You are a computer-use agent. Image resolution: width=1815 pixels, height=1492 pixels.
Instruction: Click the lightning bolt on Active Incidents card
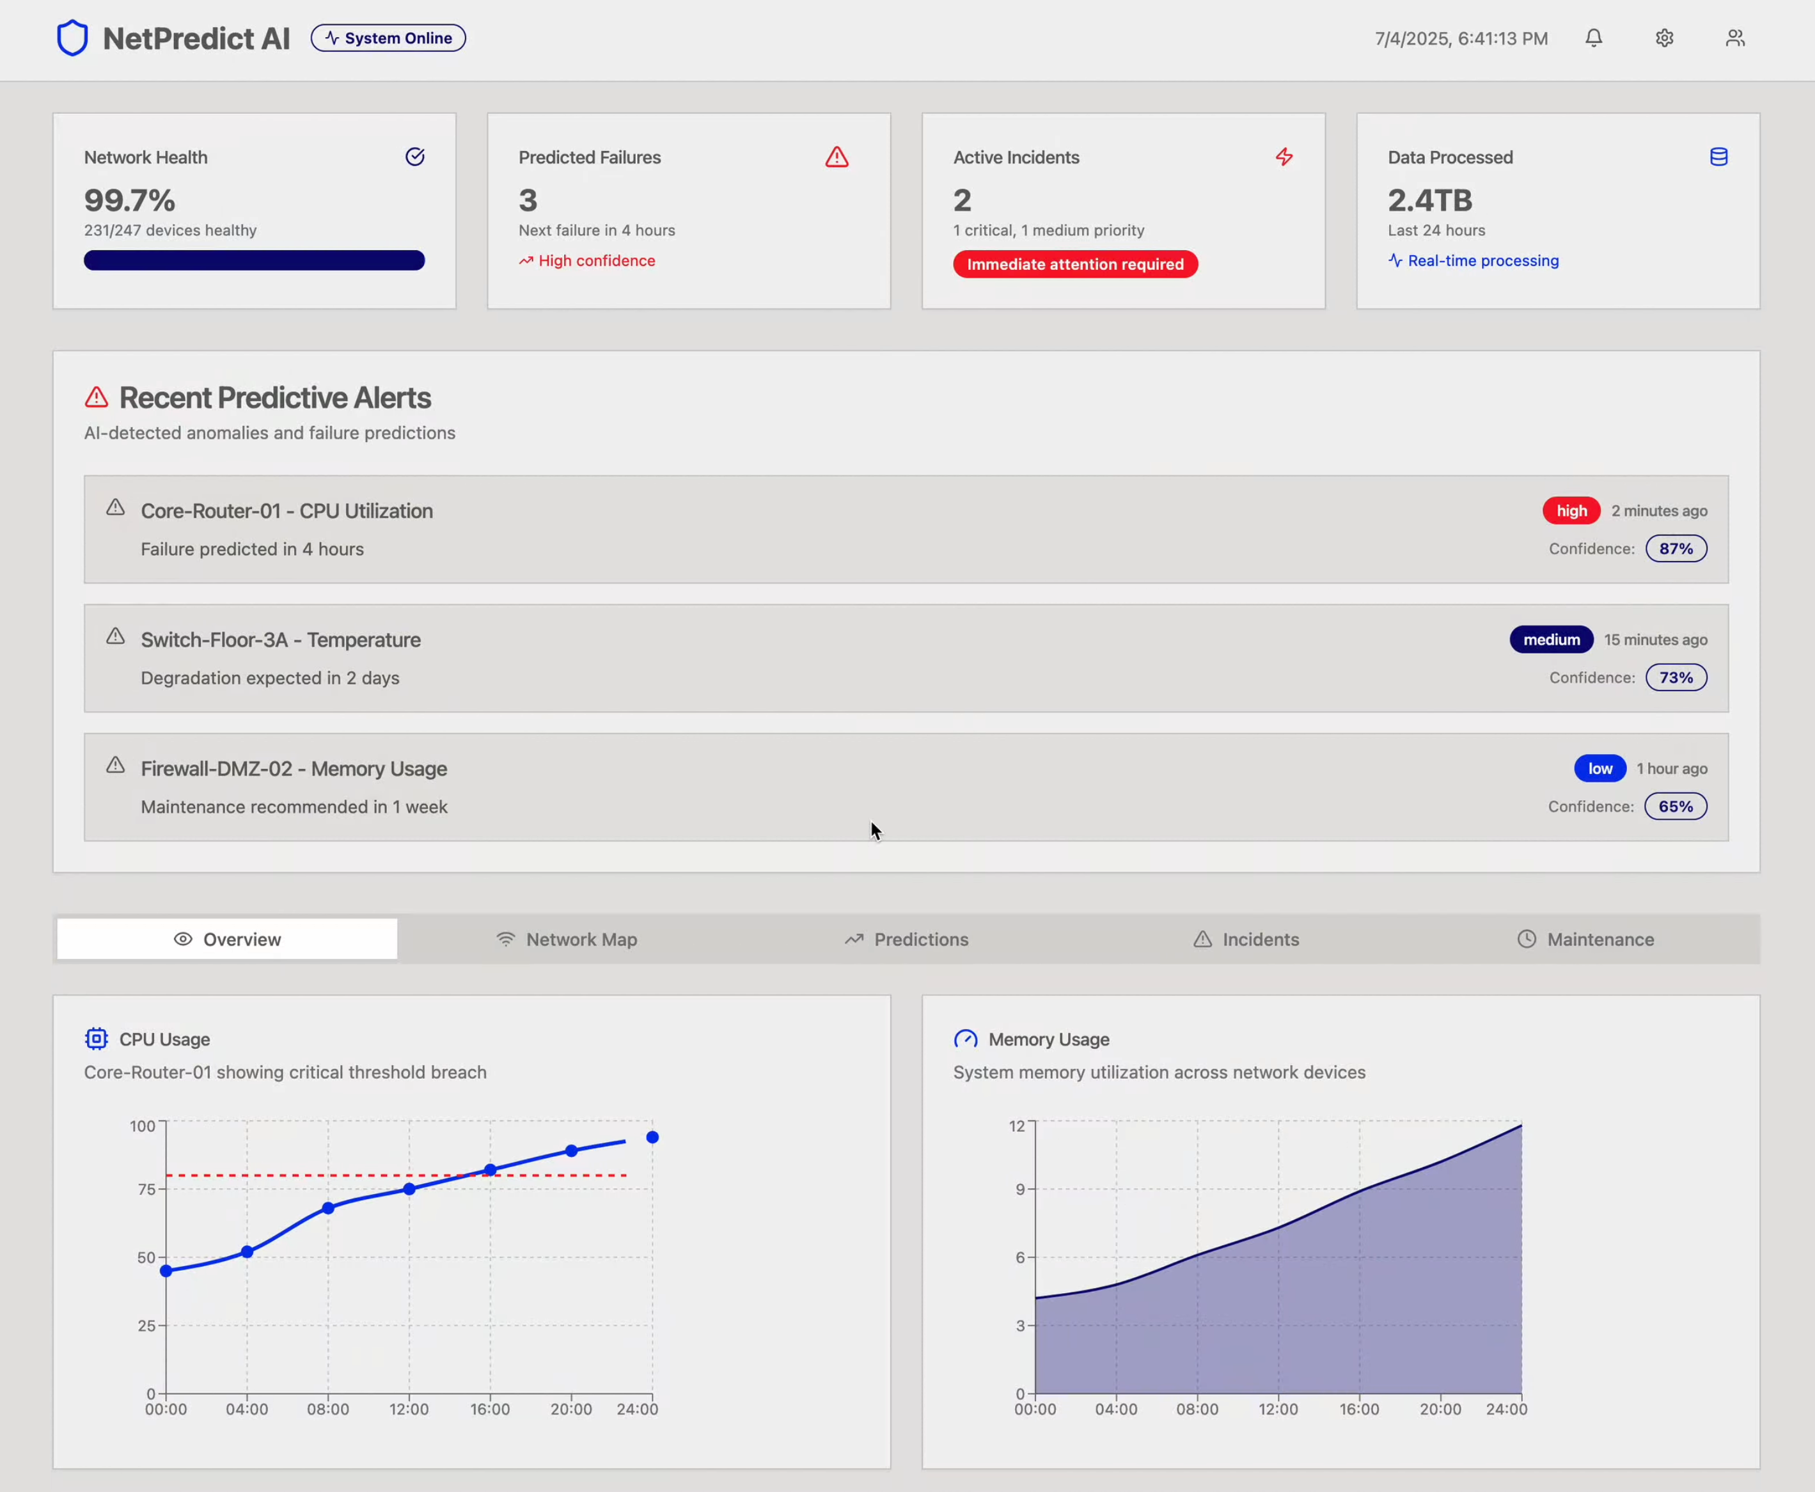[x=1284, y=157]
